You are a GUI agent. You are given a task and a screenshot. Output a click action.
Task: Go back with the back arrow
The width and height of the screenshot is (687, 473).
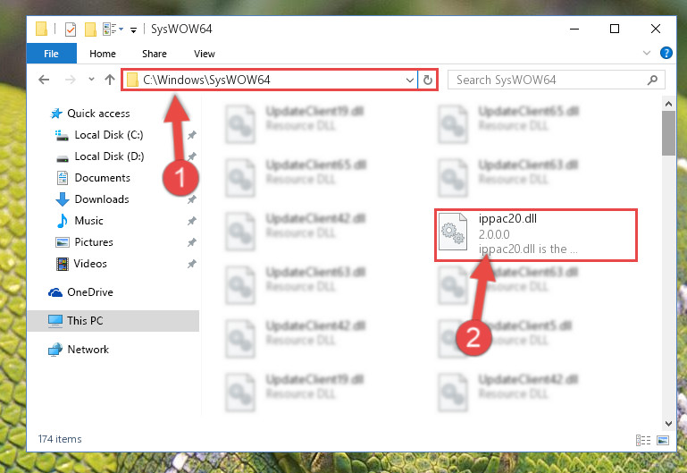44,80
